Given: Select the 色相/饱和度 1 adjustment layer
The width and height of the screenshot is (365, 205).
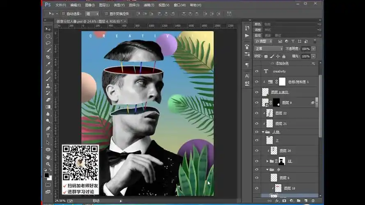Looking at the screenshot, I should 298,82.
